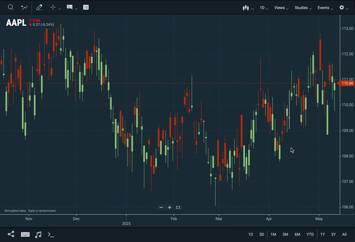Click the 113.00 price axis label
The width and height of the screenshot is (355, 242).
(x=348, y=28)
